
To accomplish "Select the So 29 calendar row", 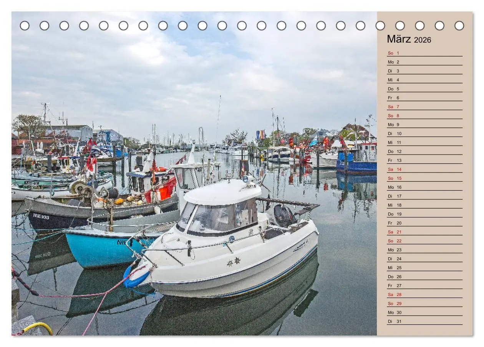I will coord(424,304).
